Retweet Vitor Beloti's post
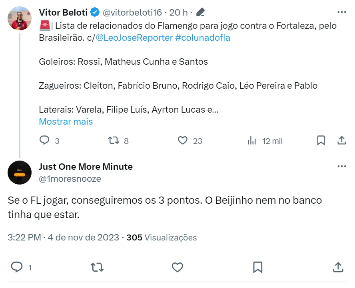Image resolution: width=355 pixels, height=288 pixels. coord(114,141)
